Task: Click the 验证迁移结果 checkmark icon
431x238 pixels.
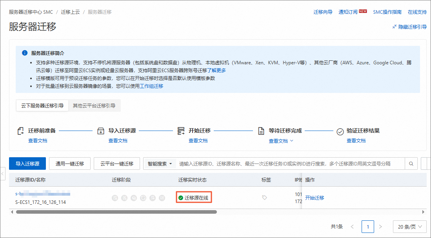Action: [x=340, y=132]
